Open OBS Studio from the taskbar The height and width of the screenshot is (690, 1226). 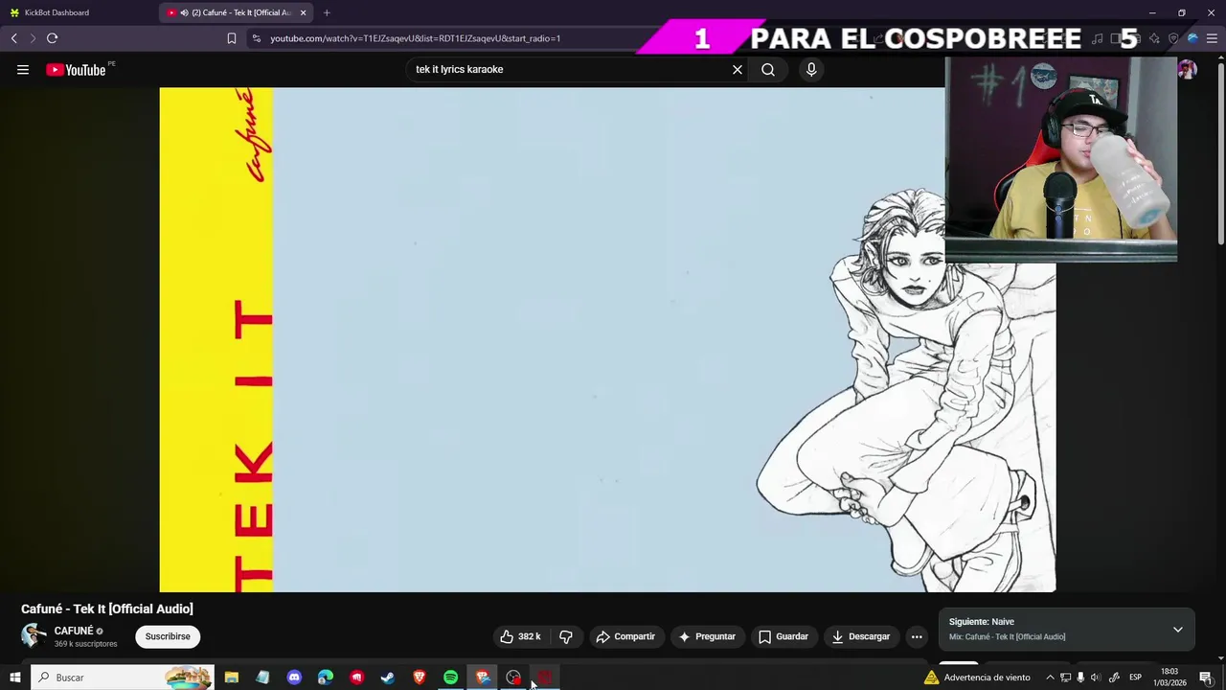513,678
